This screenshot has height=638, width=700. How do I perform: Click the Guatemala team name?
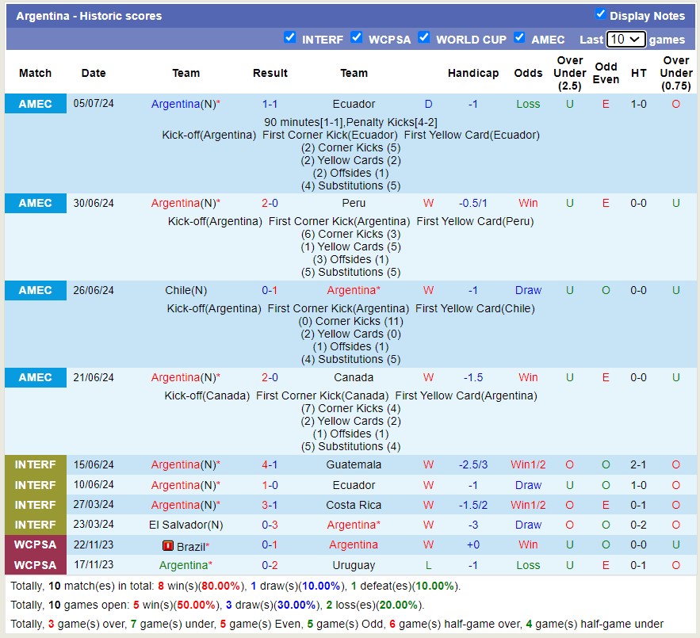pyautogui.click(x=354, y=464)
